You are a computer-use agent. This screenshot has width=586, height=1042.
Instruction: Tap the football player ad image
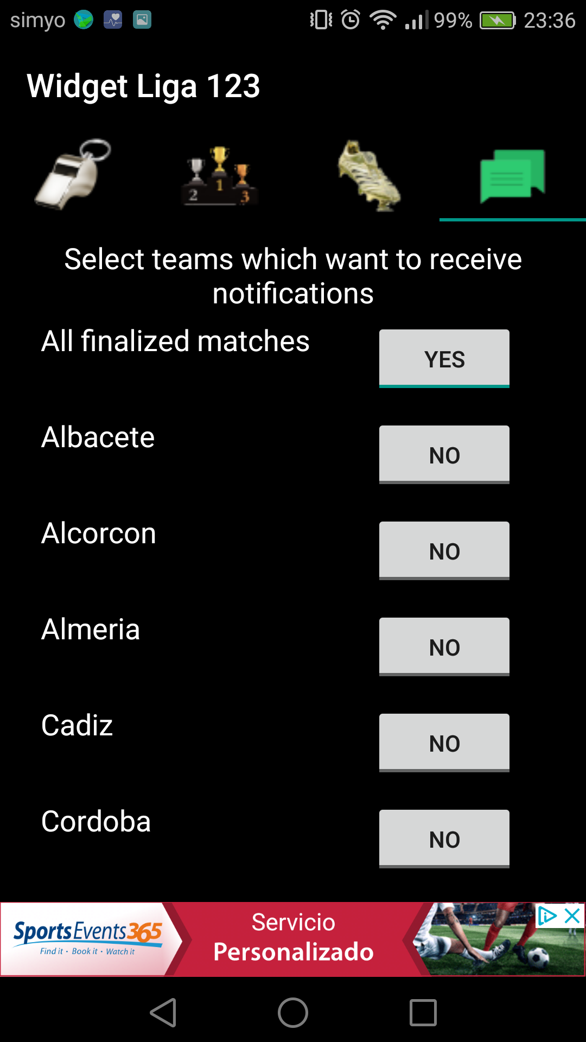pos(488,944)
